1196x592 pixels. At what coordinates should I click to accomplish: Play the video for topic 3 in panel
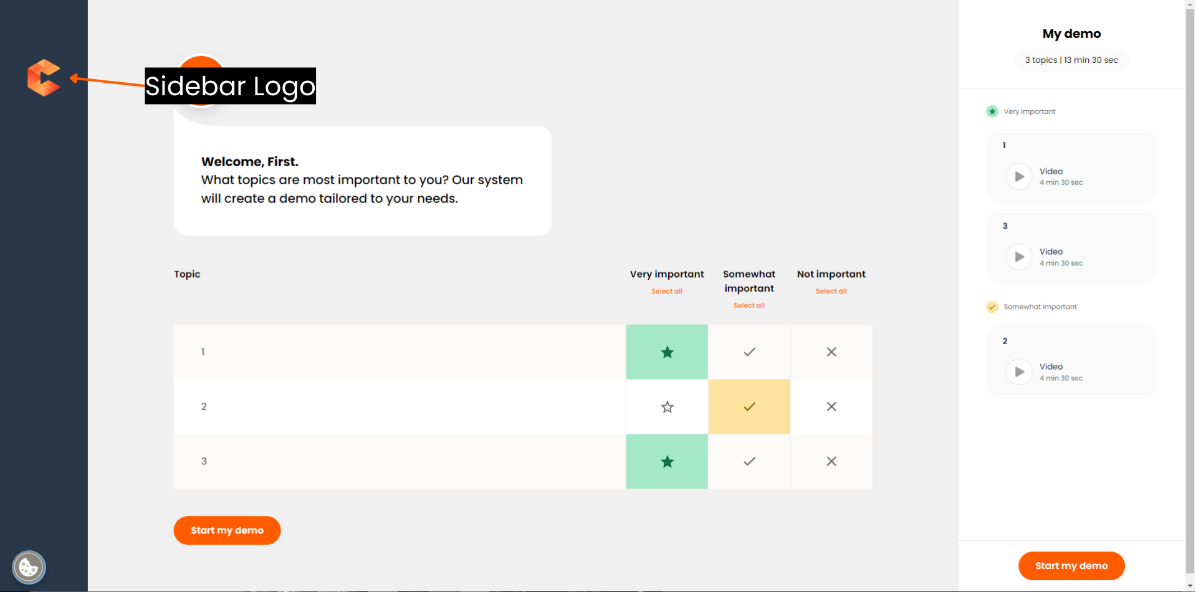pyautogui.click(x=1019, y=257)
